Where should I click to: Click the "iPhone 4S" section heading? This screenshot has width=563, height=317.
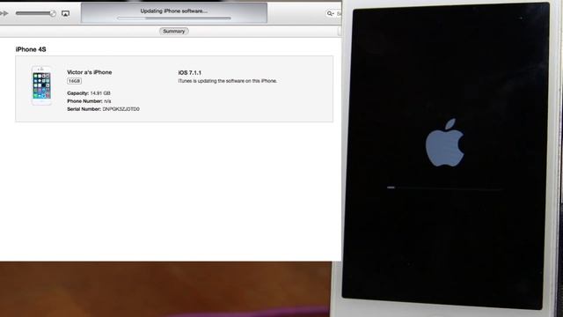[x=31, y=49]
